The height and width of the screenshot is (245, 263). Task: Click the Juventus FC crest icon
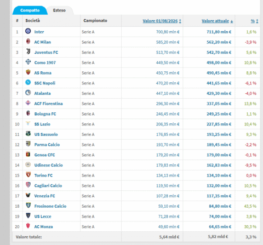coord(28,52)
